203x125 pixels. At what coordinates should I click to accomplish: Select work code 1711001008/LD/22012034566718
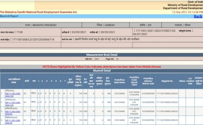(x=33, y=39)
